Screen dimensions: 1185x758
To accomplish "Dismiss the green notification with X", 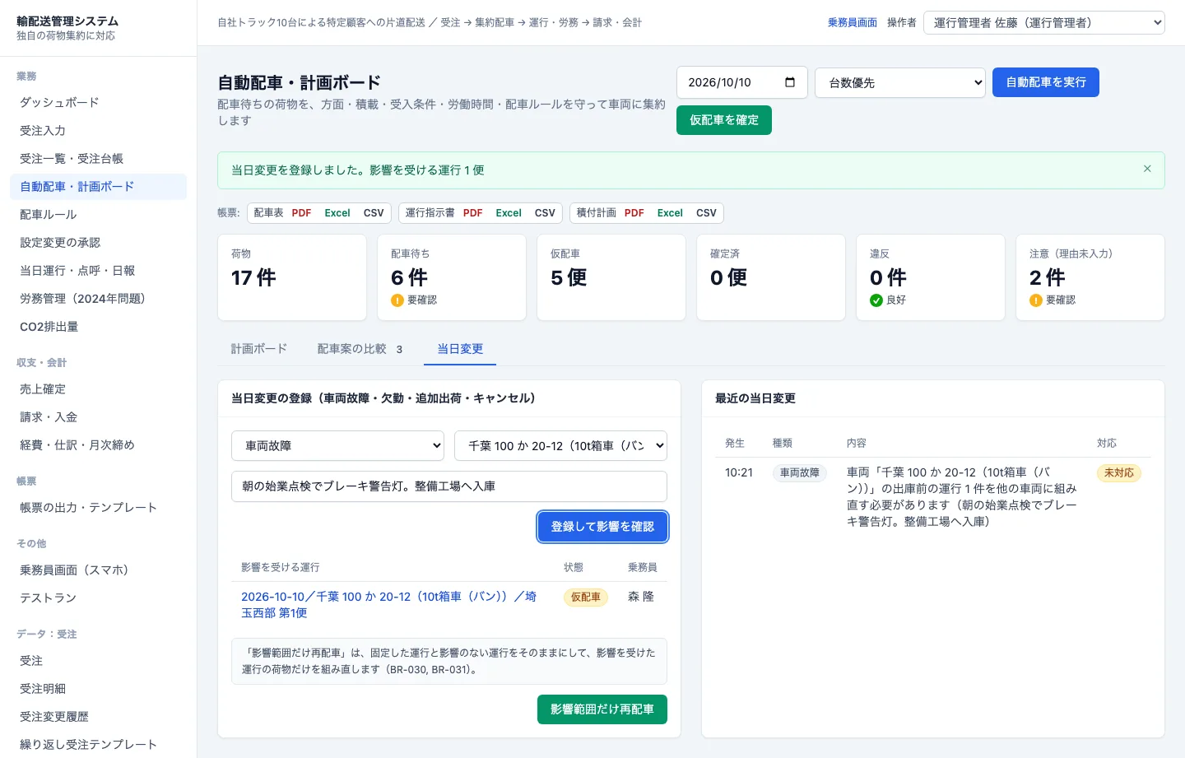I will click(1147, 169).
